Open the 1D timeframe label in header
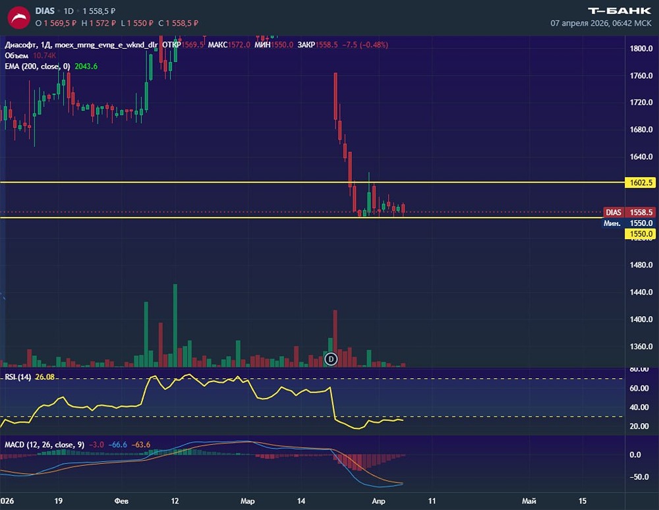Image resolution: width=659 pixels, height=510 pixels. tap(69, 11)
